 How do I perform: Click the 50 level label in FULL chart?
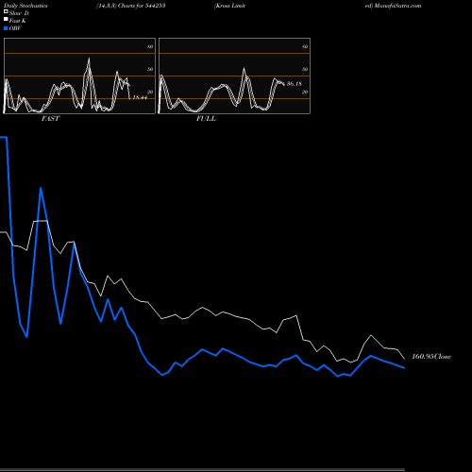point(305,69)
